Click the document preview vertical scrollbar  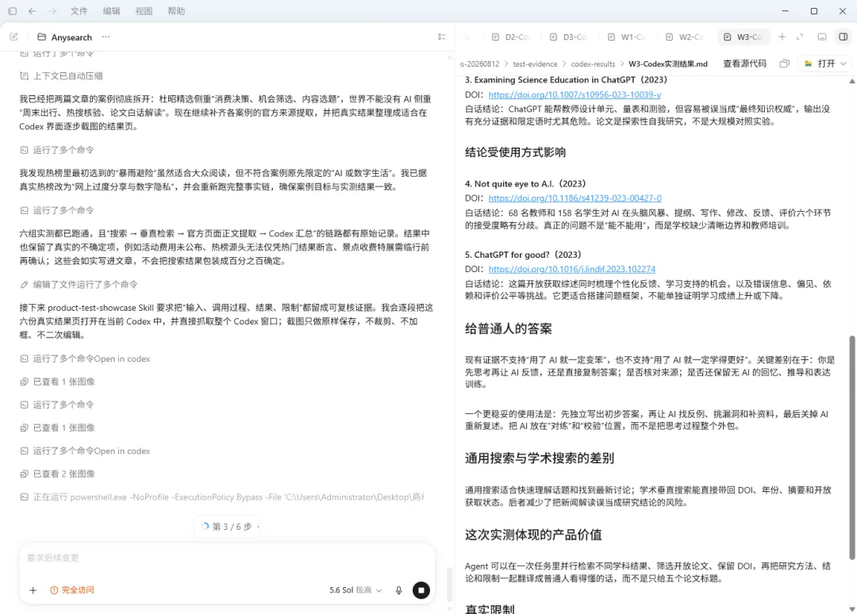(851, 448)
